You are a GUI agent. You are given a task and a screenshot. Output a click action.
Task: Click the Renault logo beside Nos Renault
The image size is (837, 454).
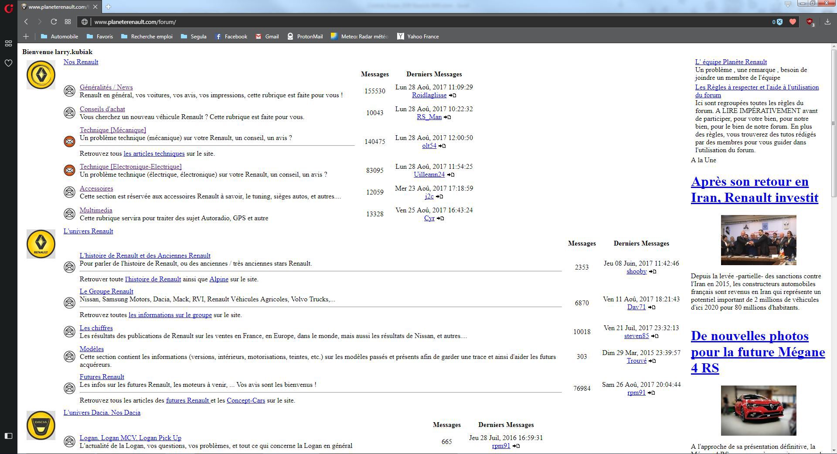(41, 75)
